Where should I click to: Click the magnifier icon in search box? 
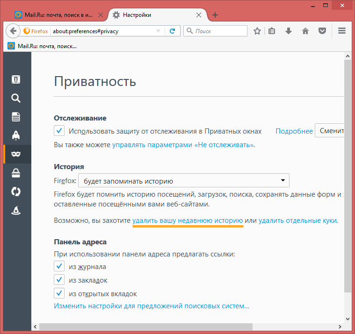pyautogui.click(x=189, y=31)
